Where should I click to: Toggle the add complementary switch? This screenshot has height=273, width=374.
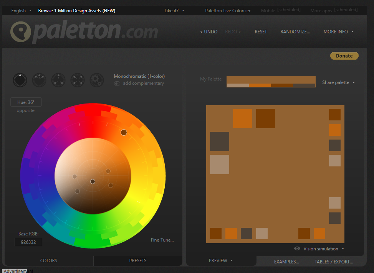pos(117,83)
